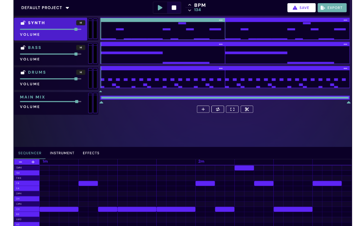362x226 pixels.
Task: Export the project with the Export button
Action: [332, 8]
